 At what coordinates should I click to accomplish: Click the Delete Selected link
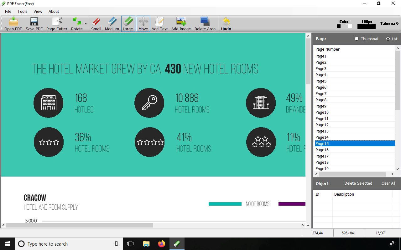click(358, 183)
